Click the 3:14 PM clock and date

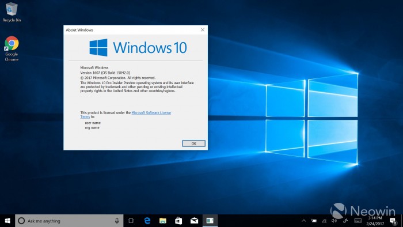pyautogui.click(x=375, y=221)
